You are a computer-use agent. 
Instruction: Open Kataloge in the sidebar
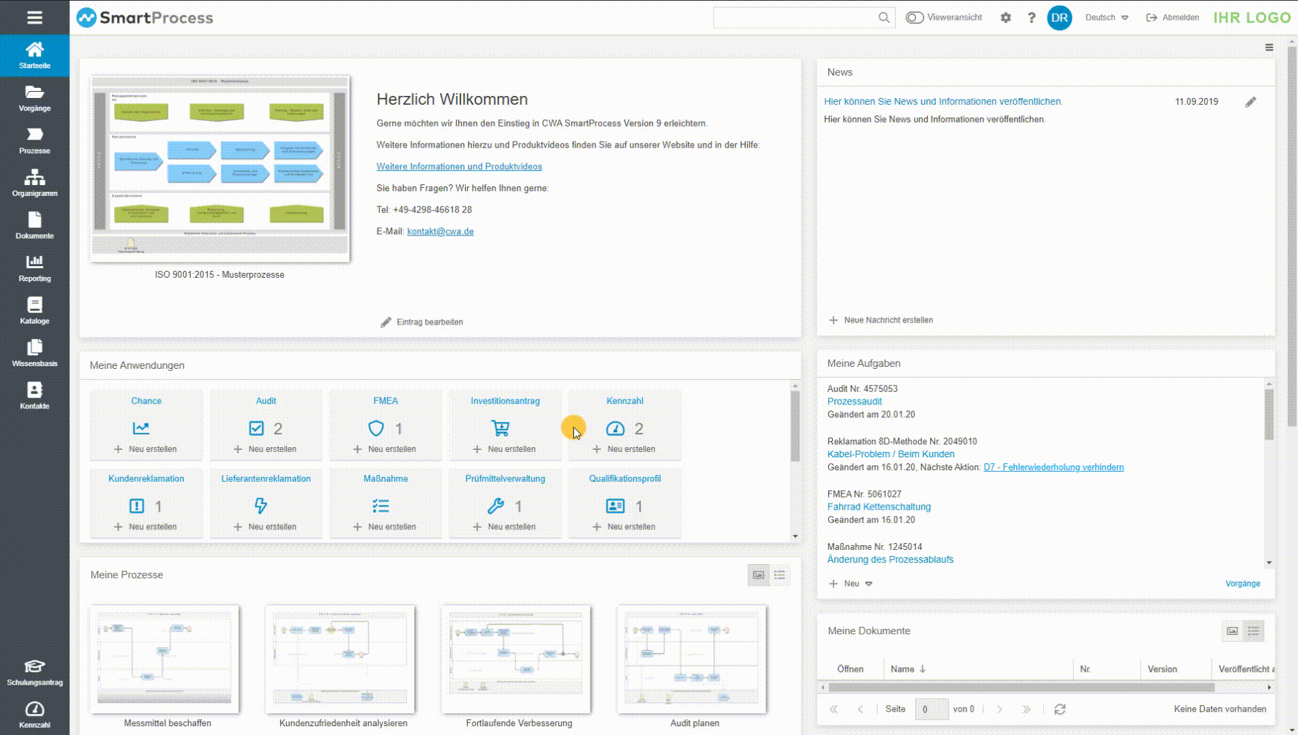point(35,310)
